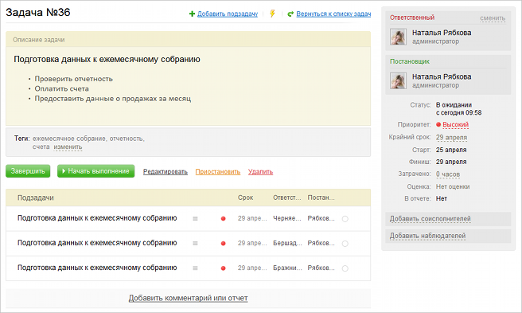The image size is (522, 313).
Task: Open second subtask's gray list menu icon
Action: (196, 244)
